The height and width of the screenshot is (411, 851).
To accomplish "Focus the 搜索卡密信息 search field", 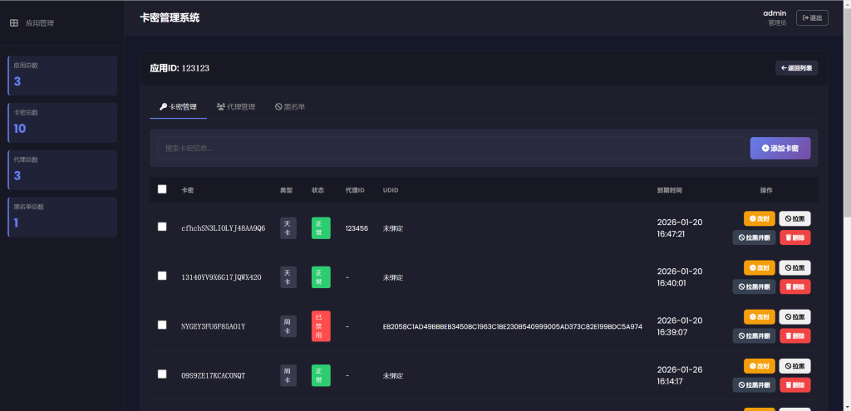I will [450, 149].
